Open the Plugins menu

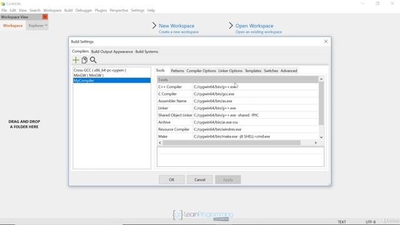pyautogui.click(x=101, y=11)
